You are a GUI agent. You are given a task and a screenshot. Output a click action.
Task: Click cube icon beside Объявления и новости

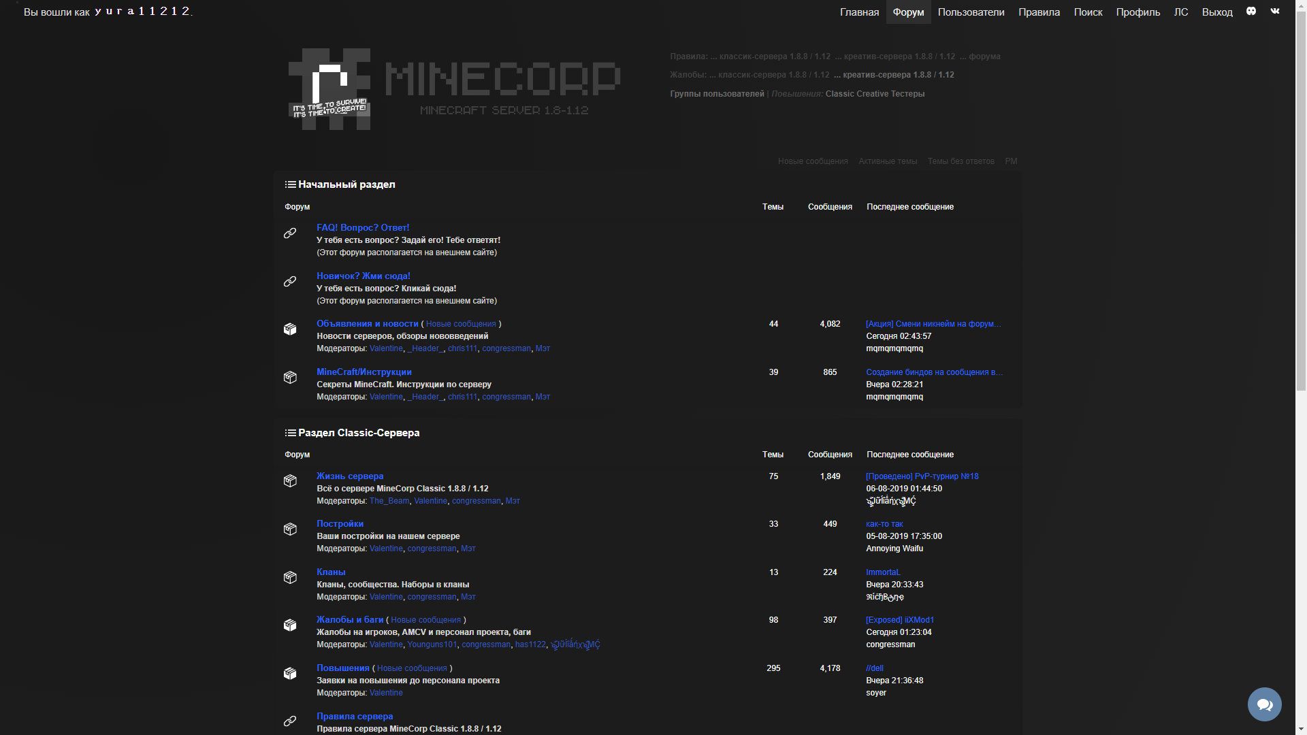(290, 329)
